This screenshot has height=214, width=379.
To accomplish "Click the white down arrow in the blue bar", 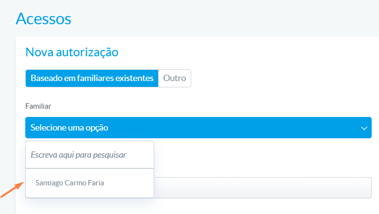I will 364,128.
